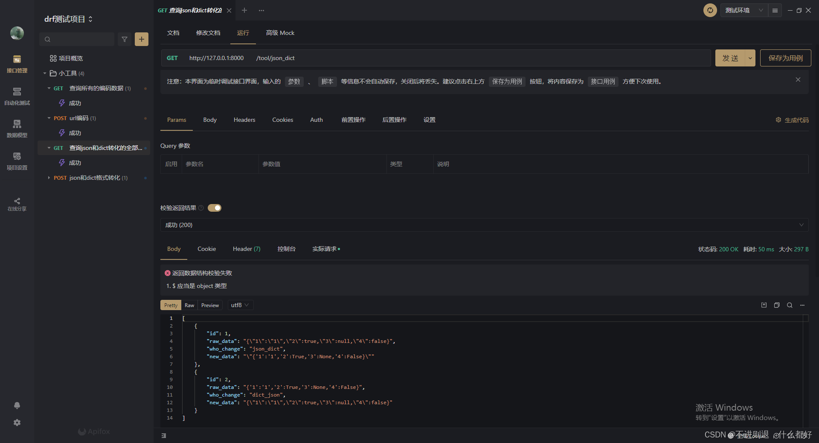Viewport: 819px width, 443px height.
Task: Copy the response body using the copy icon
Action: pos(777,305)
